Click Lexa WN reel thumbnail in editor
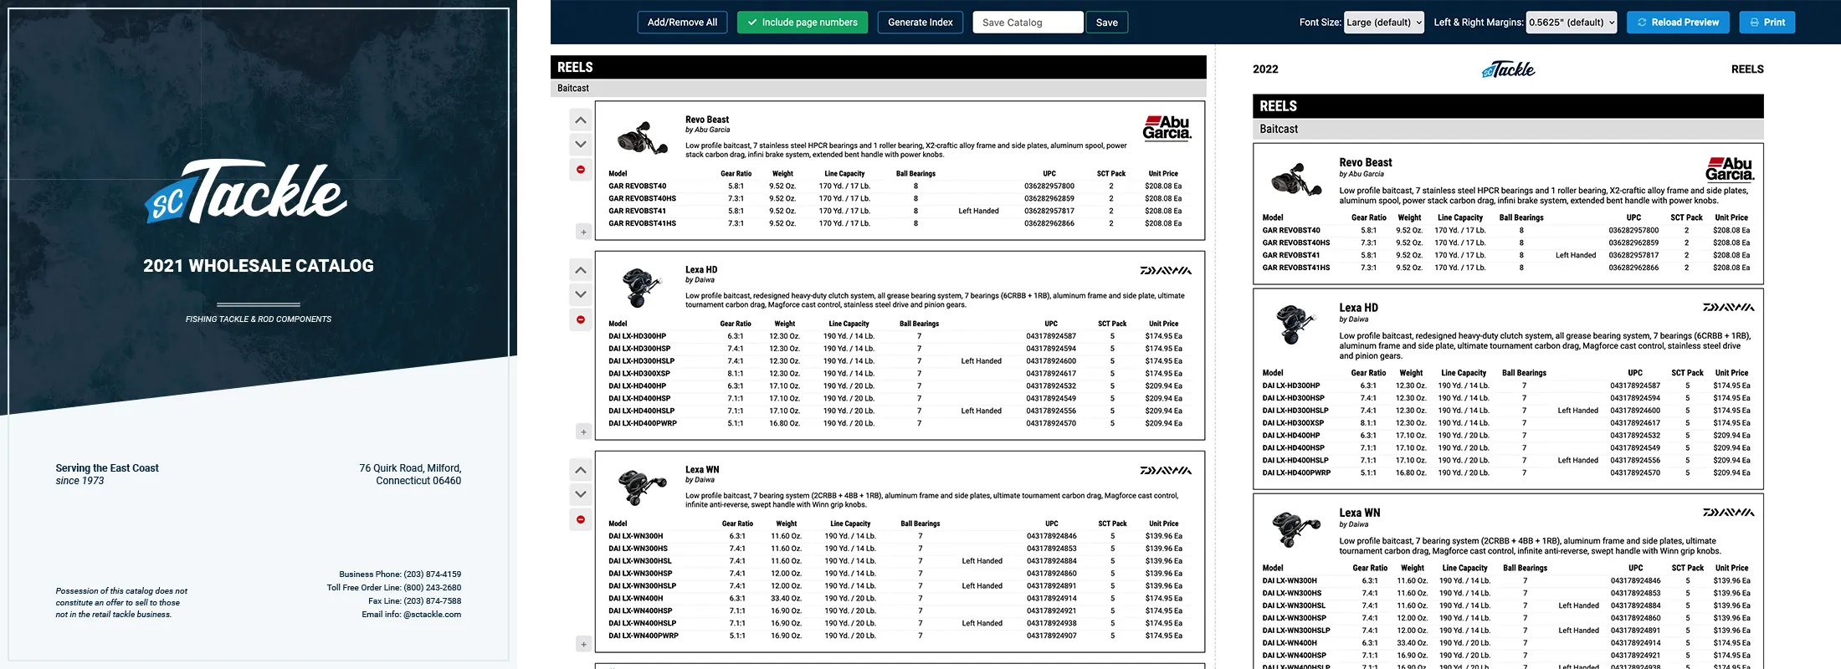The image size is (1841, 669). pos(642,486)
